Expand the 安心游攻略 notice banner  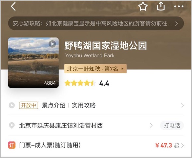[96, 23]
